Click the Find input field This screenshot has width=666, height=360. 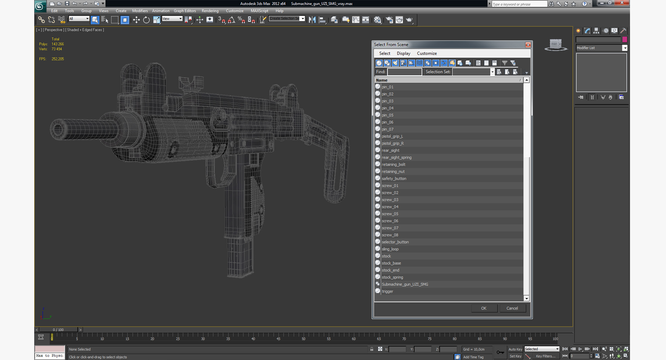(x=405, y=72)
